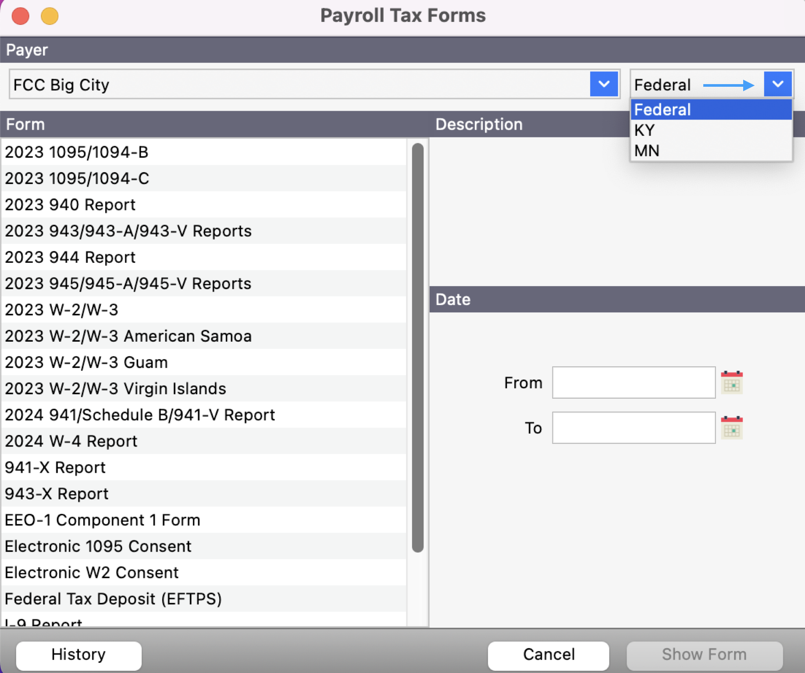Click the Show Form button
Viewport: 805px width, 673px height.
704,655
